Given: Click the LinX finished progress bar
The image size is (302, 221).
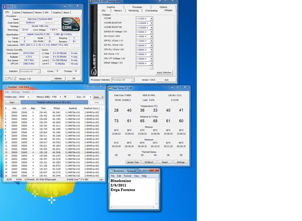Looking at the screenshot, I should coord(54,102).
